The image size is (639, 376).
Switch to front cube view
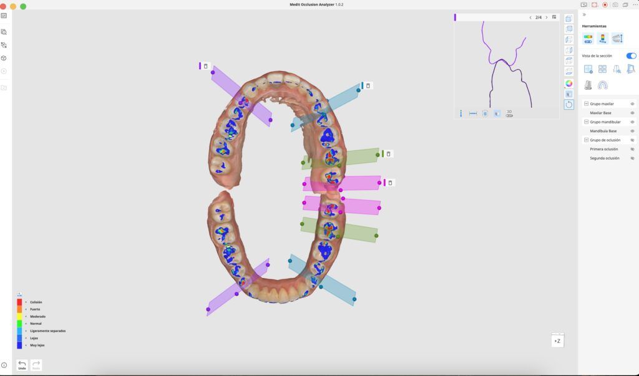(x=568, y=19)
